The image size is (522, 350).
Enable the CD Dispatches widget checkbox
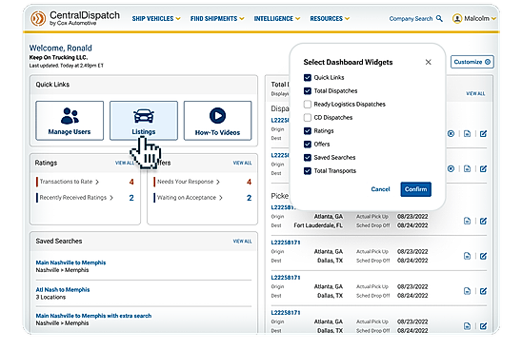click(308, 117)
